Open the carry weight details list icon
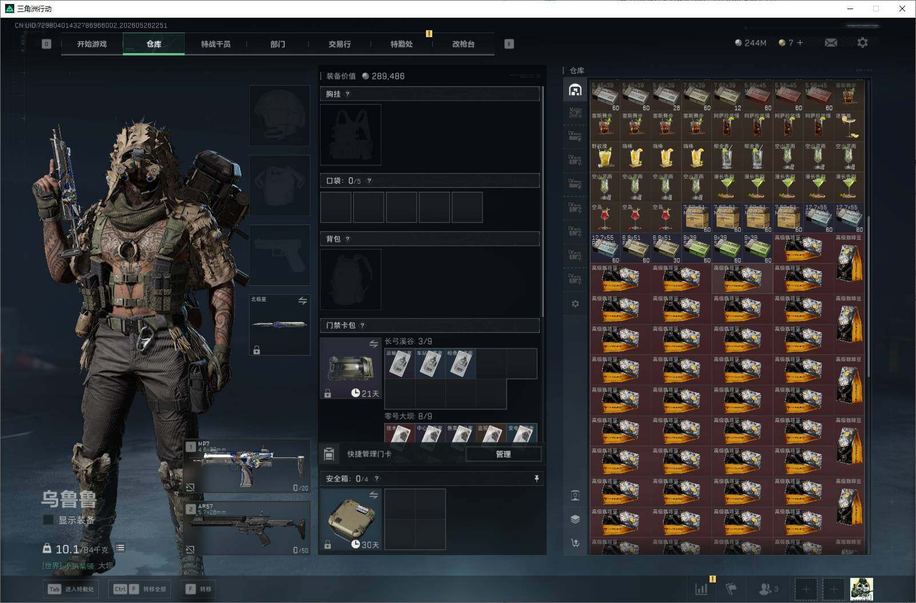The image size is (916, 603). [120, 548]
